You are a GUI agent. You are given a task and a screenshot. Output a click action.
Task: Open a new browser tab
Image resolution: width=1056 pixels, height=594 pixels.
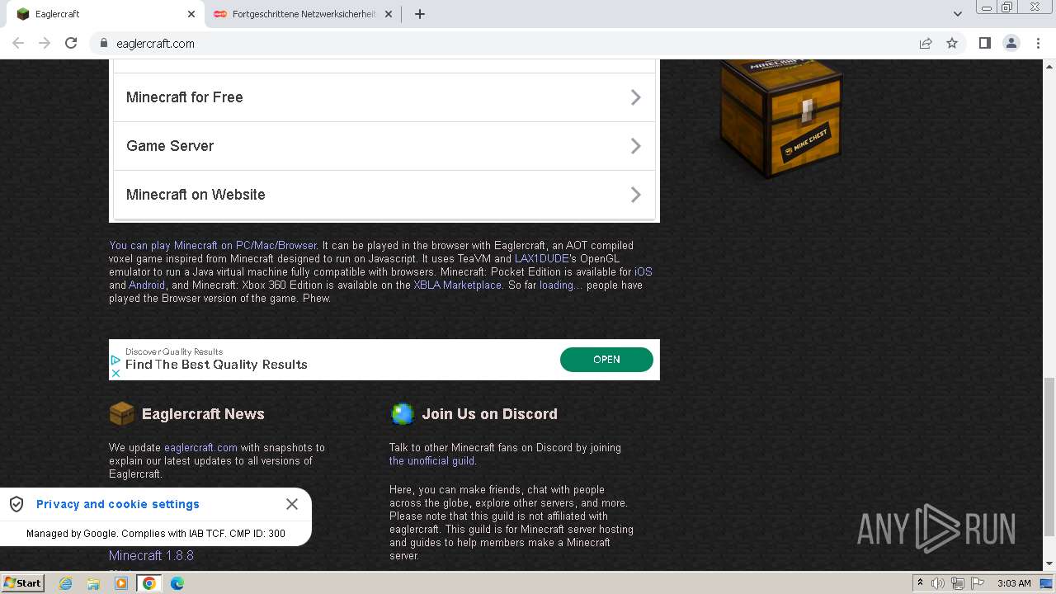click(419, 14)
